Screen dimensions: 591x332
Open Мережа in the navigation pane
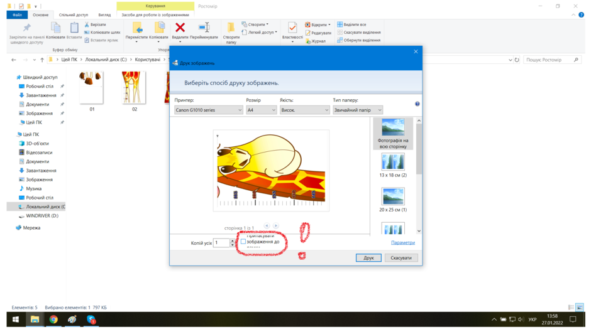pos(31,228)
